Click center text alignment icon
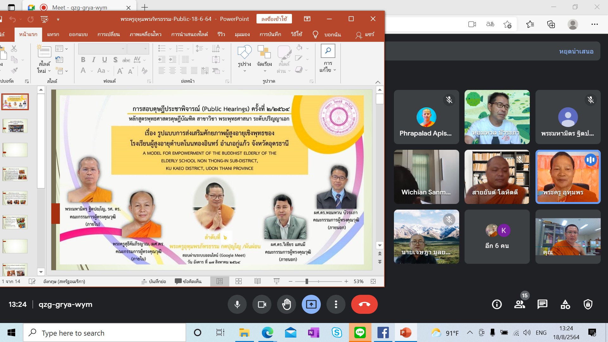Viewport: 608px width, 342px height. [173, 71]
